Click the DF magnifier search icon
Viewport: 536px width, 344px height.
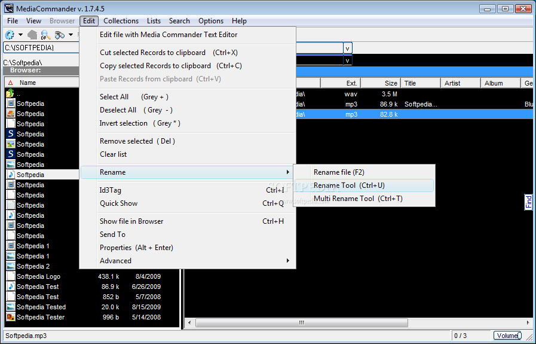pos(45,35)
